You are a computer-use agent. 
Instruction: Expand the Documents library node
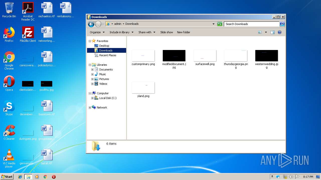click(x=92, y=69)
